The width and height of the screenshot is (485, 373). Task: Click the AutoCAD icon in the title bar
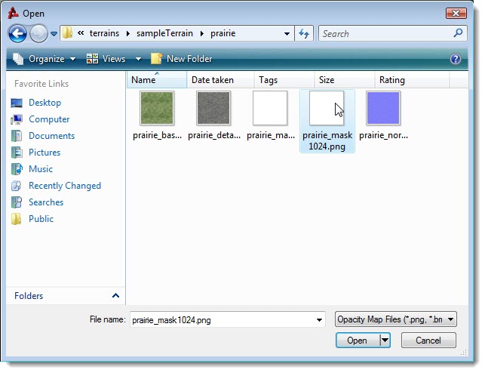(13, 13)
